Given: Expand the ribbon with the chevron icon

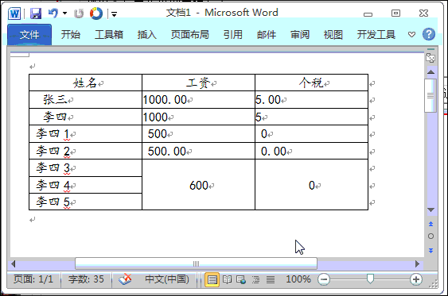Looking at the screenshot, I should click(411, 34).
